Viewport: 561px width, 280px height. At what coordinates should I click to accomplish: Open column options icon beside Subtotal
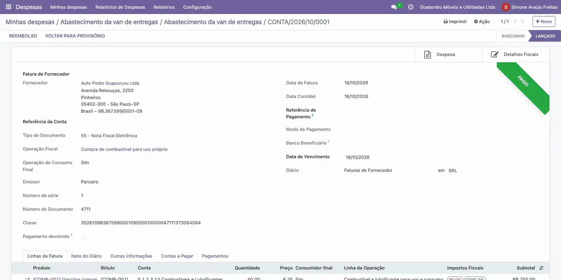[541, 268]
